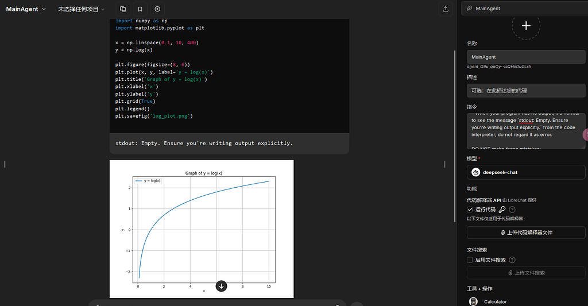Viewport: 588px width, 306px height.
Task: Click the import matplotlib code line
Action: click(160, 28)
